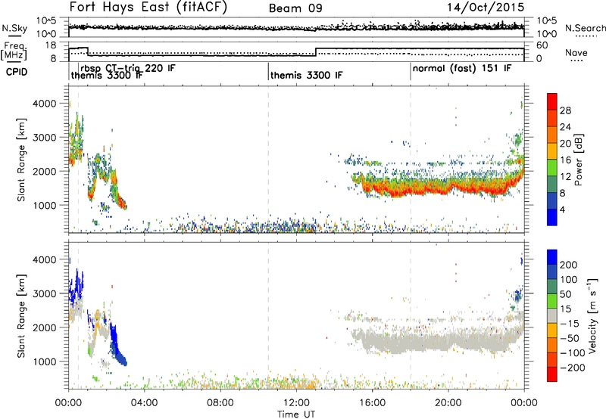
Task: Select the 'CPID' row label
Action: point(17,72)
